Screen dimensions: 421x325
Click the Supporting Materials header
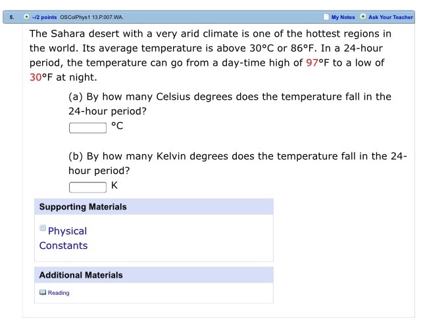coord(83,207)
